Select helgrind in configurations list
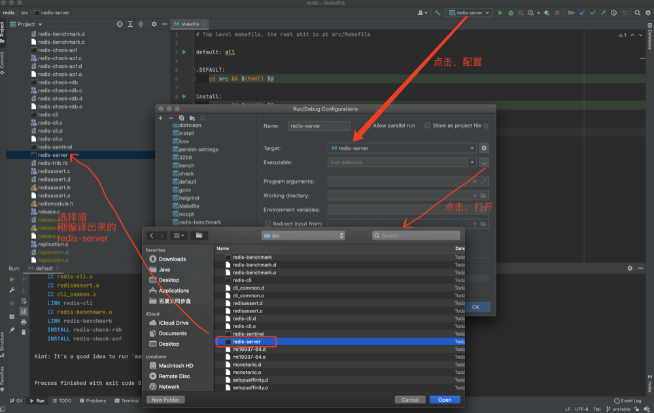This screenshot has width=654, height=413. click(186, 198)
